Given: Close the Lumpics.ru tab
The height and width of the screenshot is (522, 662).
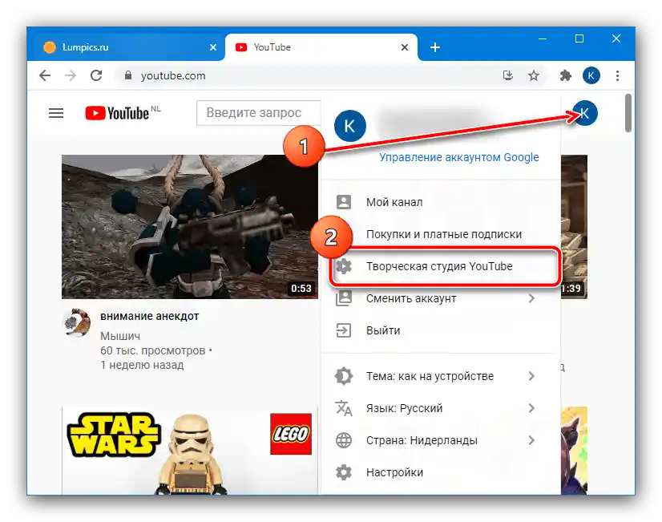Looking at the screenshot, I should (213, 47).
